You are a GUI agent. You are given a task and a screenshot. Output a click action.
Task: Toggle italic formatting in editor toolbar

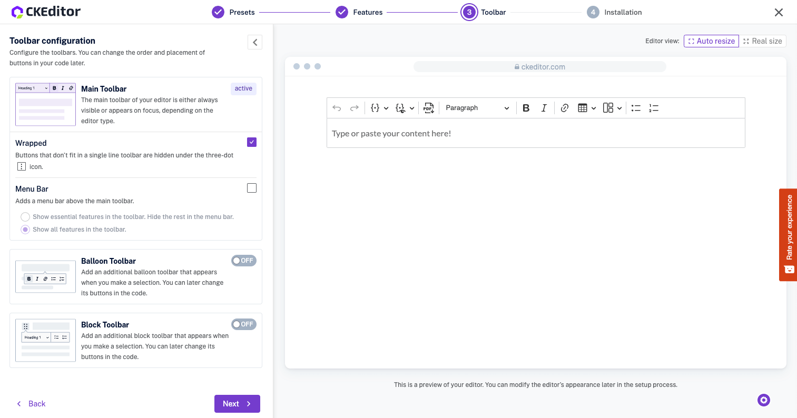[x=544, y=108]
